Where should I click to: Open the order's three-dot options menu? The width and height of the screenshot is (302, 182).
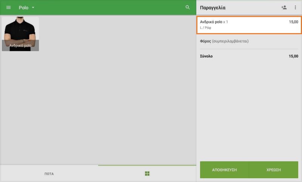295,8
